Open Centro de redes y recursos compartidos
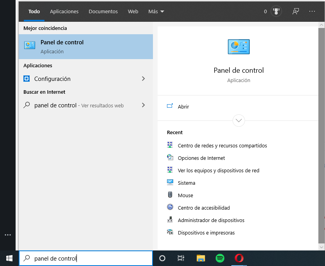The image size is (325, 266). click(x=222, y=145)
